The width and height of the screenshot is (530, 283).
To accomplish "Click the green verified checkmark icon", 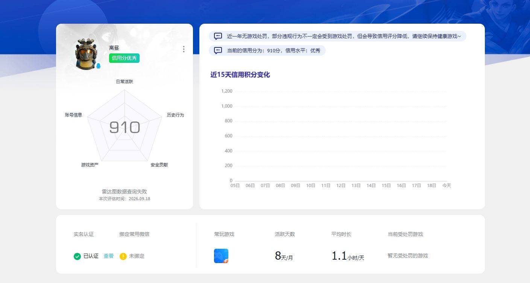I will click(77, 256).
